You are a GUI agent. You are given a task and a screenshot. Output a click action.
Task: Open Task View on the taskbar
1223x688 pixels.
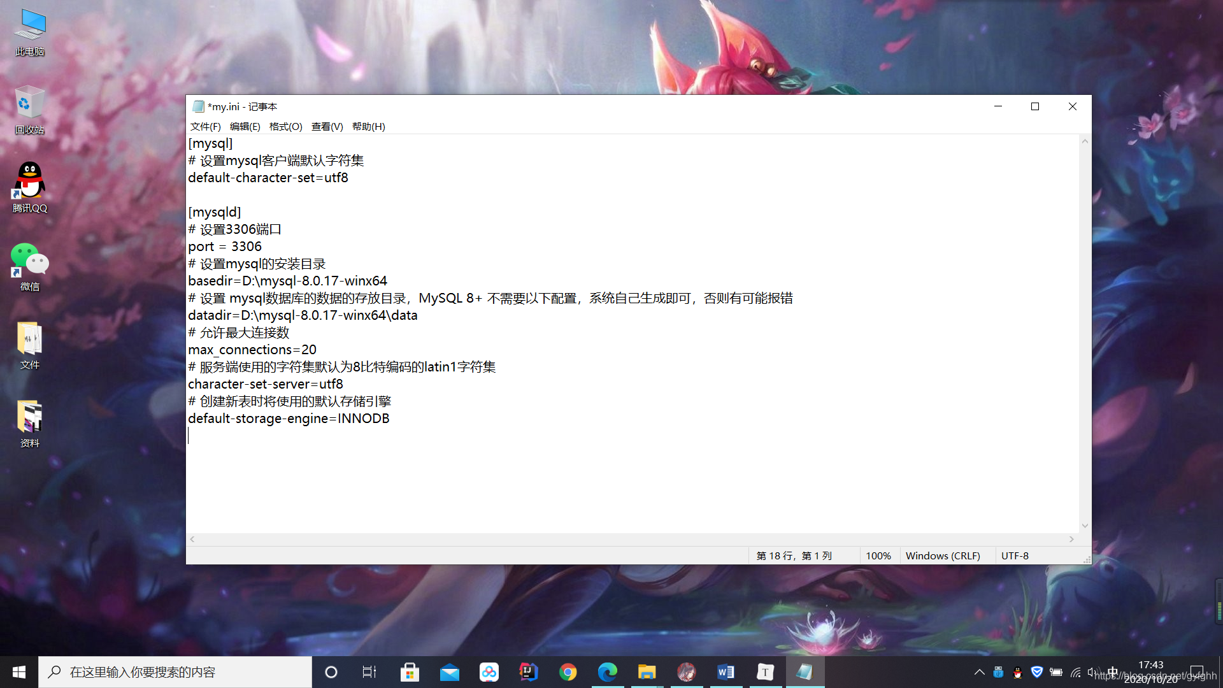pos(369,672)
